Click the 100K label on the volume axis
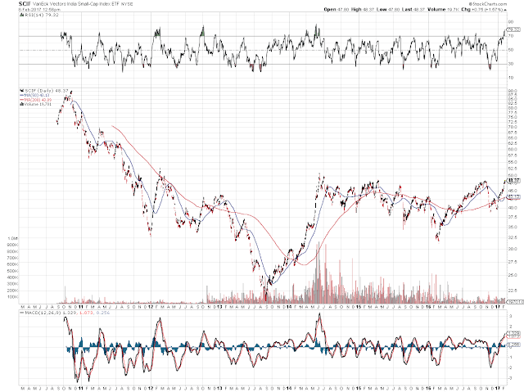Image resolution: width=524 pixels, height=392 pixels. (x=13, y=297)
